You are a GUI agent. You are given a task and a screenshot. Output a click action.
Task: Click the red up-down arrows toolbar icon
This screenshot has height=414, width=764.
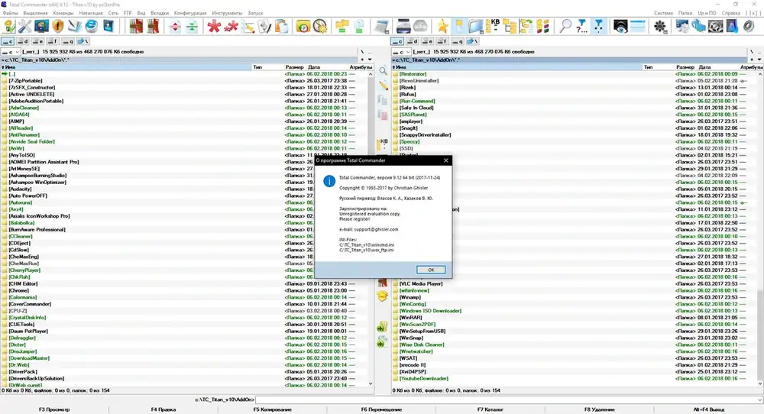click(x=175, y=26)
